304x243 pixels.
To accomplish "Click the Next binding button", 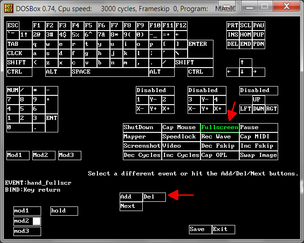I will pos(131,206).
